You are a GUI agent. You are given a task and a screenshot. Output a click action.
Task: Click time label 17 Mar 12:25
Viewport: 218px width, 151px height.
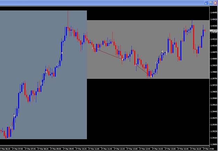click(x=119, y=149)
